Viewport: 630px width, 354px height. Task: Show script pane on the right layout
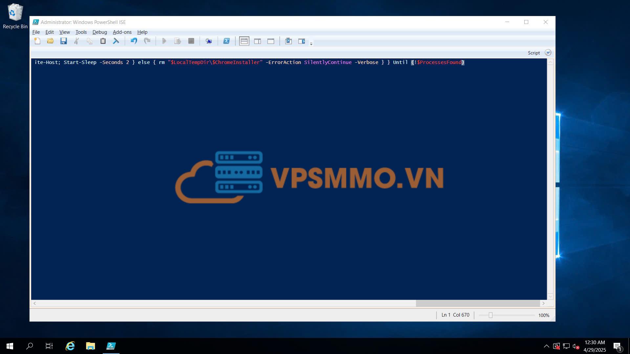(258, 41)
